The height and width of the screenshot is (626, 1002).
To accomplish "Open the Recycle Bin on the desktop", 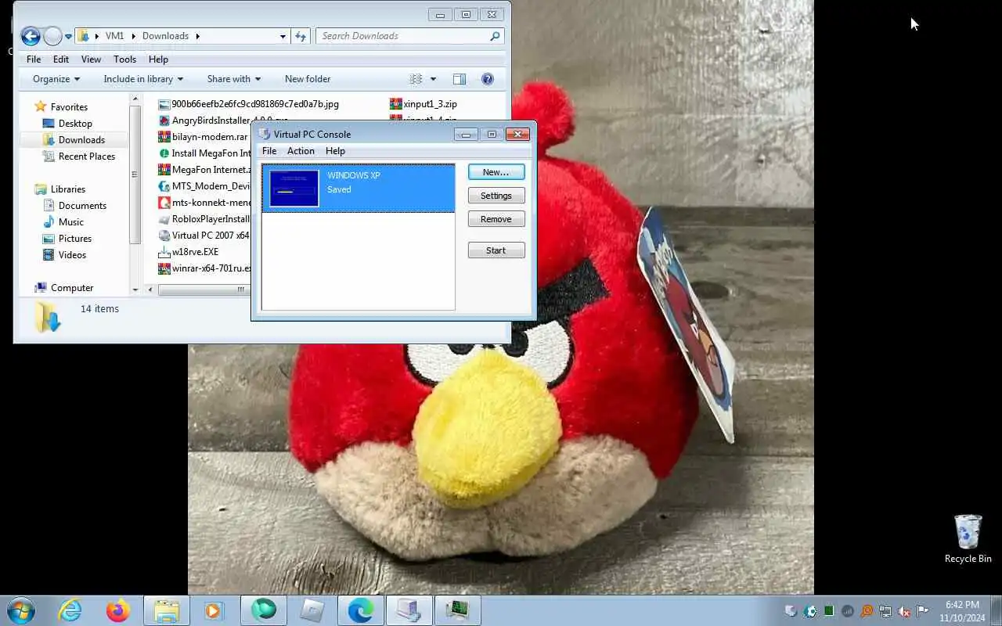I will pos(968,538).
